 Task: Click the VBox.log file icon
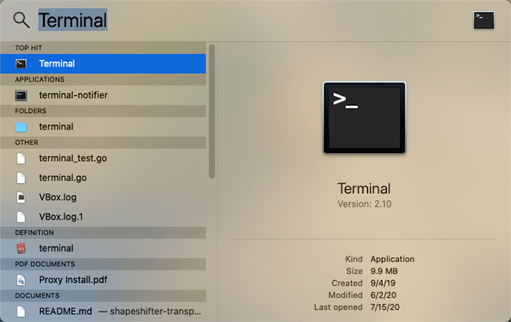pyautogui.click(x=21, y=197)
